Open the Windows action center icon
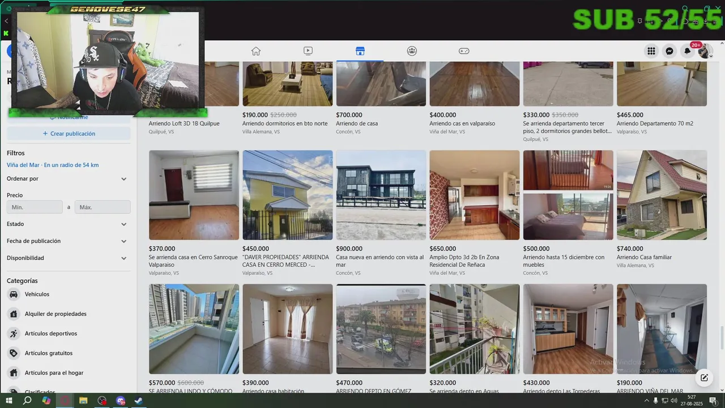The image size is (725, 408). coord(713,401)
